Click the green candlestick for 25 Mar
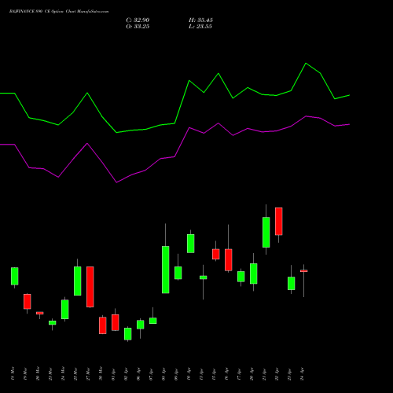The width and height of the screenshot is (393, 393). [77, 281]
